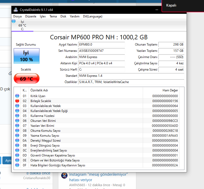Click the Öznitelik Adı column header
The image size is (204, 189).
(86, 90)
